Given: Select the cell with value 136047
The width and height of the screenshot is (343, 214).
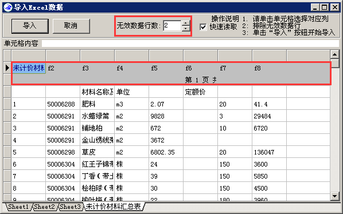Looking at the screenshot, I should coord(269,152).
